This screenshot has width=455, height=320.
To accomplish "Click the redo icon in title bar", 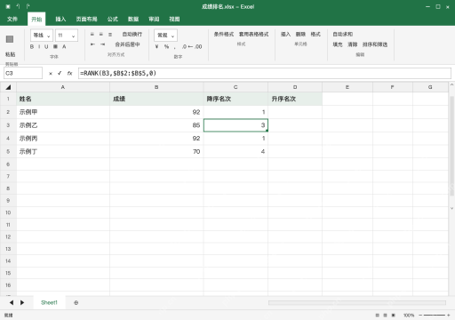I will pos(28,6).
